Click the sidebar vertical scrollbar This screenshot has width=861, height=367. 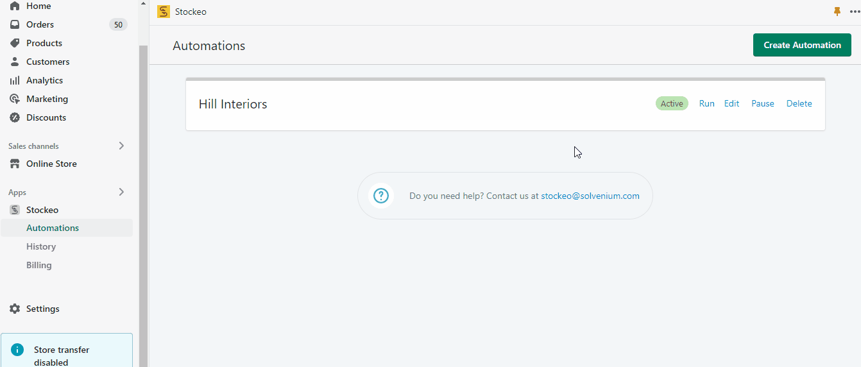[x=144, y=192]
